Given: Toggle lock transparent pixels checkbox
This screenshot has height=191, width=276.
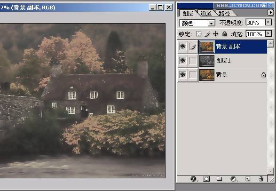Looking at the screenshot, I should [x=199, y=34].
